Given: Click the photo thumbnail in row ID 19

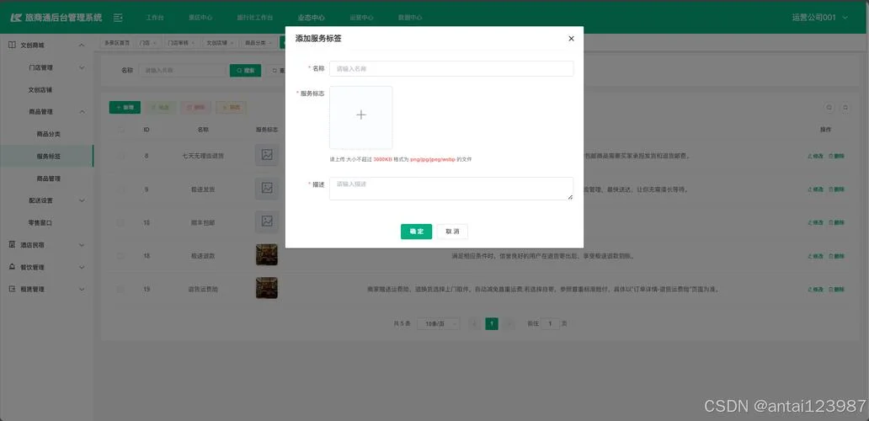Looking at the screenshot, I should (x=267, y=288).
